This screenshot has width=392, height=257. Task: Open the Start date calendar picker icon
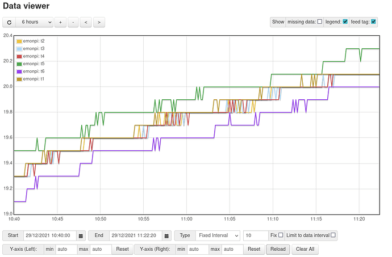coord(81,235)
